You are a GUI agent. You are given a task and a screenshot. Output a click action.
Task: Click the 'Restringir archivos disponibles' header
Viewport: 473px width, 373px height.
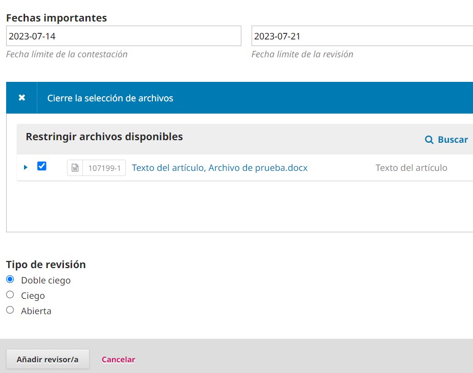(x=104, y=137)
